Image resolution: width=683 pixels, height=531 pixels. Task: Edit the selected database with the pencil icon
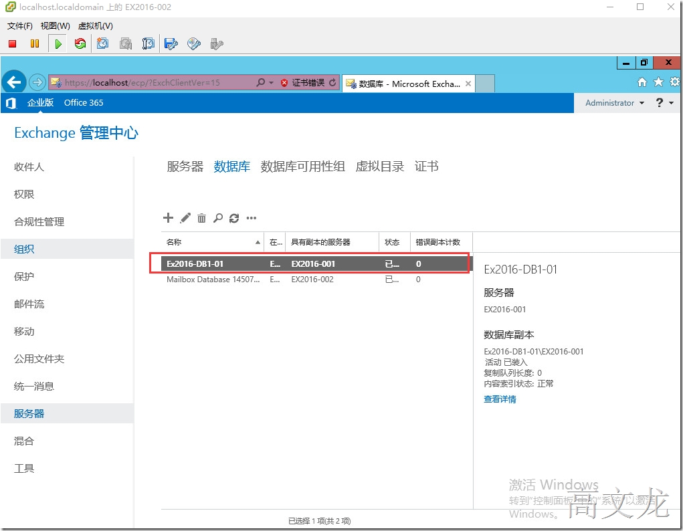point(185,218)
